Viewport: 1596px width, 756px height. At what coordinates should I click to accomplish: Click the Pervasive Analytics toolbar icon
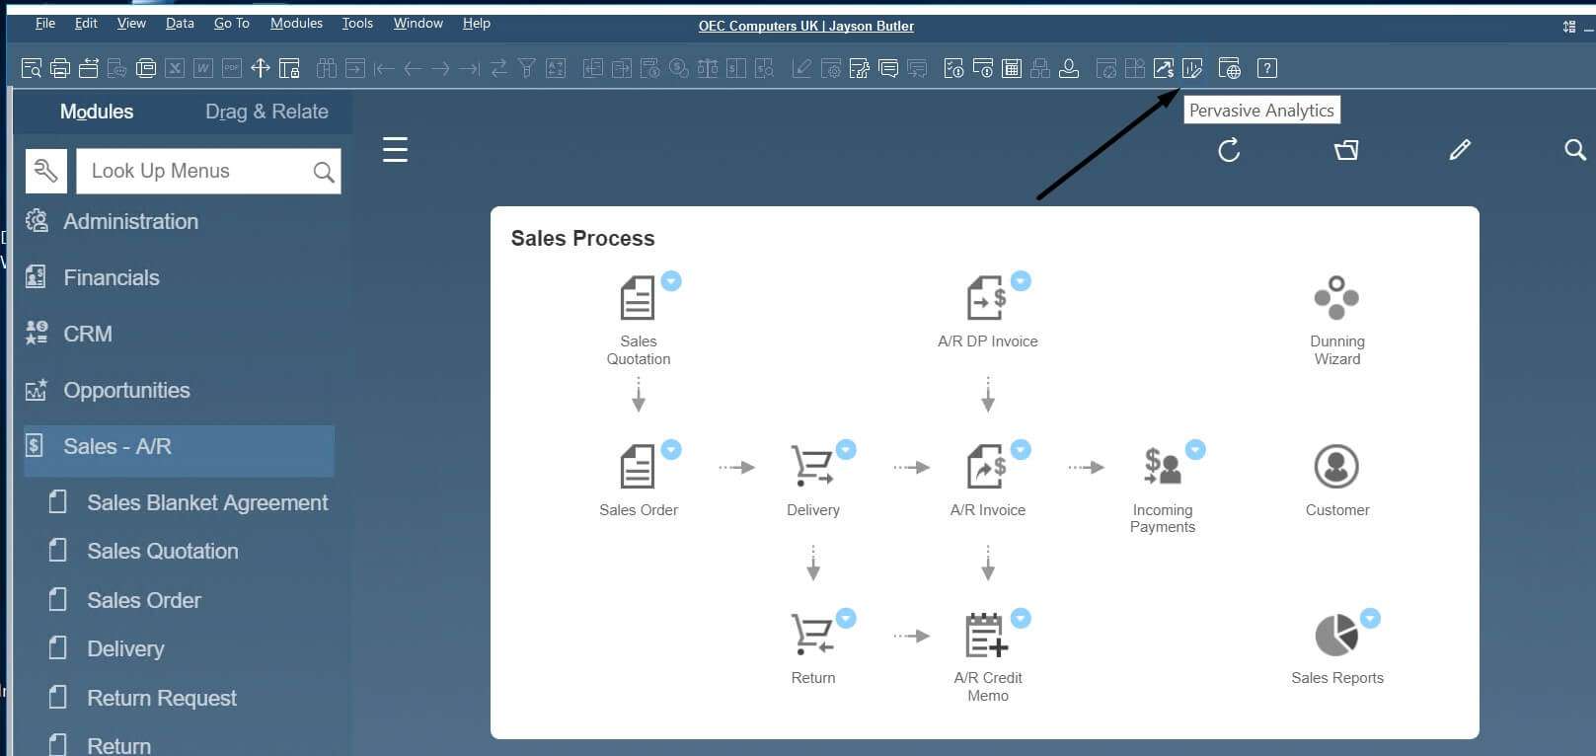[1192, 68]
